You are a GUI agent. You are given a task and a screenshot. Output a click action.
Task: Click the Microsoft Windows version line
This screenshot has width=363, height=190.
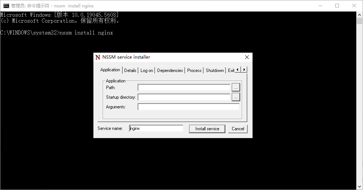pyautogui.click(x=59, y=15)
